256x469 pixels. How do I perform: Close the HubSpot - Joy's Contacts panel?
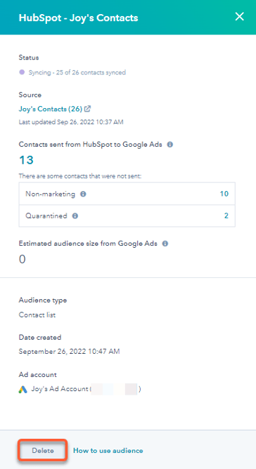click(240, 16)
